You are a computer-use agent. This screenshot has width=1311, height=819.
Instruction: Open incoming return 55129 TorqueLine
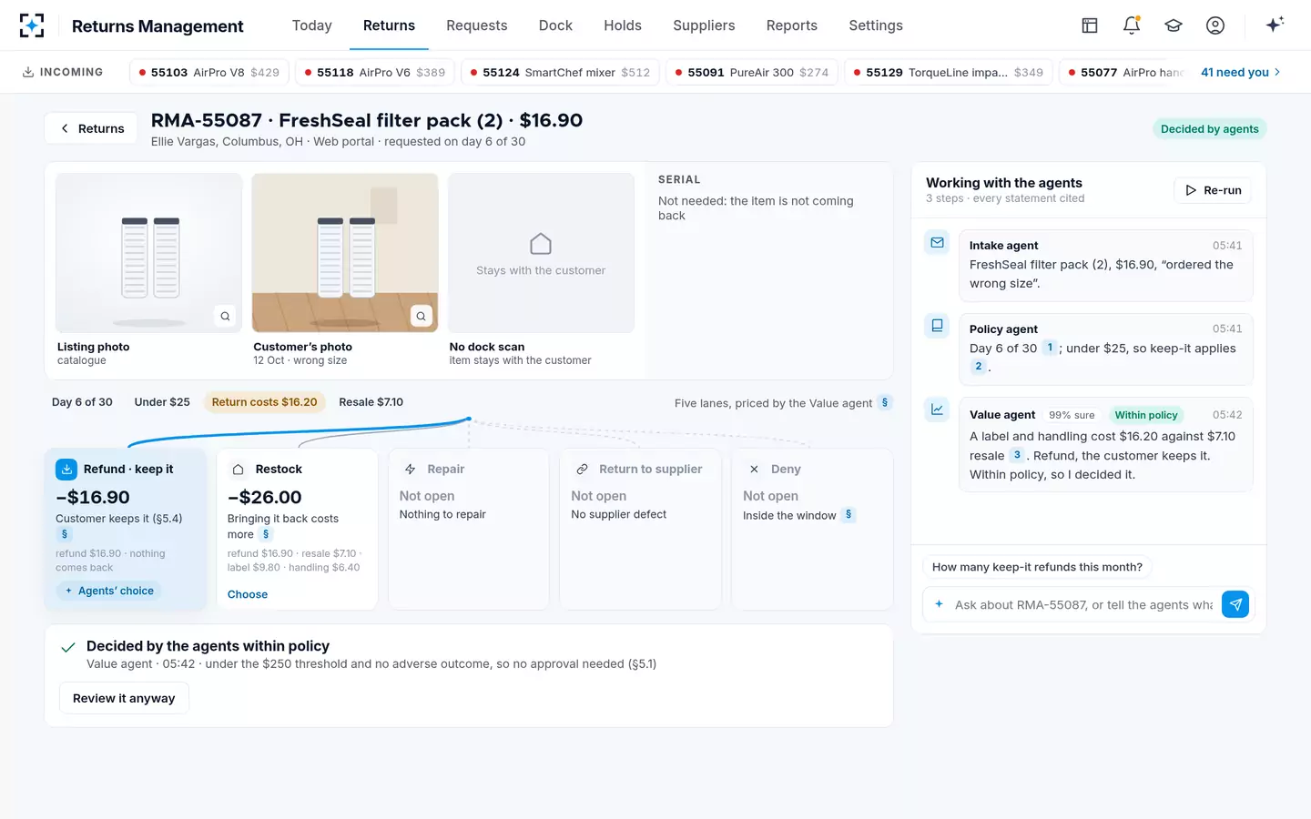tap(949, 72)
